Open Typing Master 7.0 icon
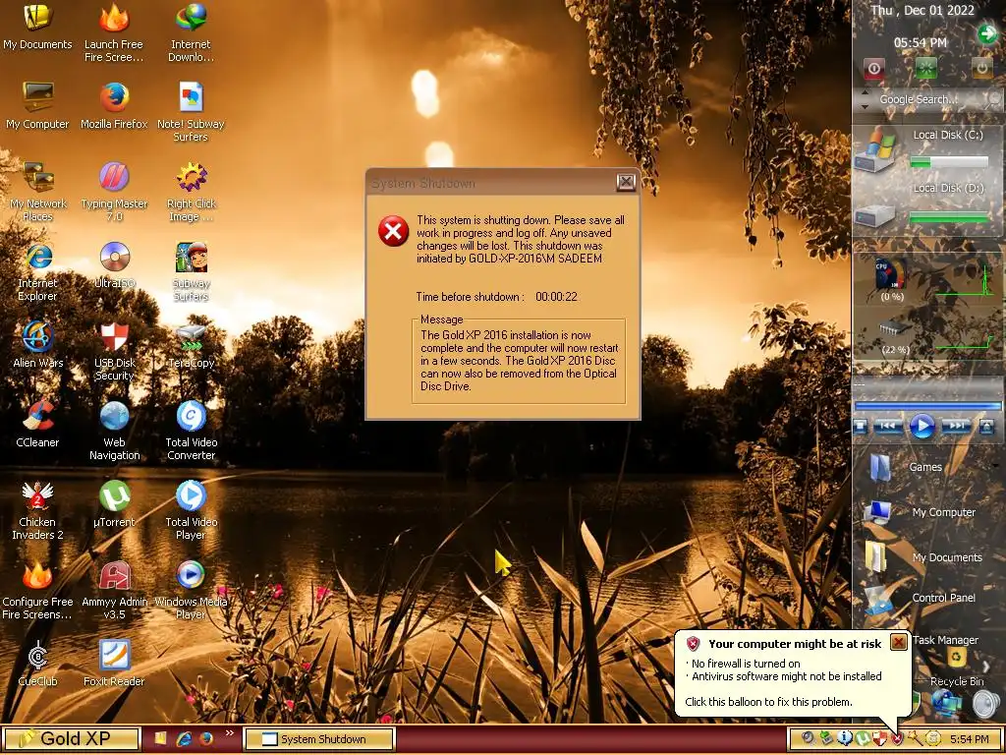Viewport: 1006px width, 755px height. click(114, 192)
